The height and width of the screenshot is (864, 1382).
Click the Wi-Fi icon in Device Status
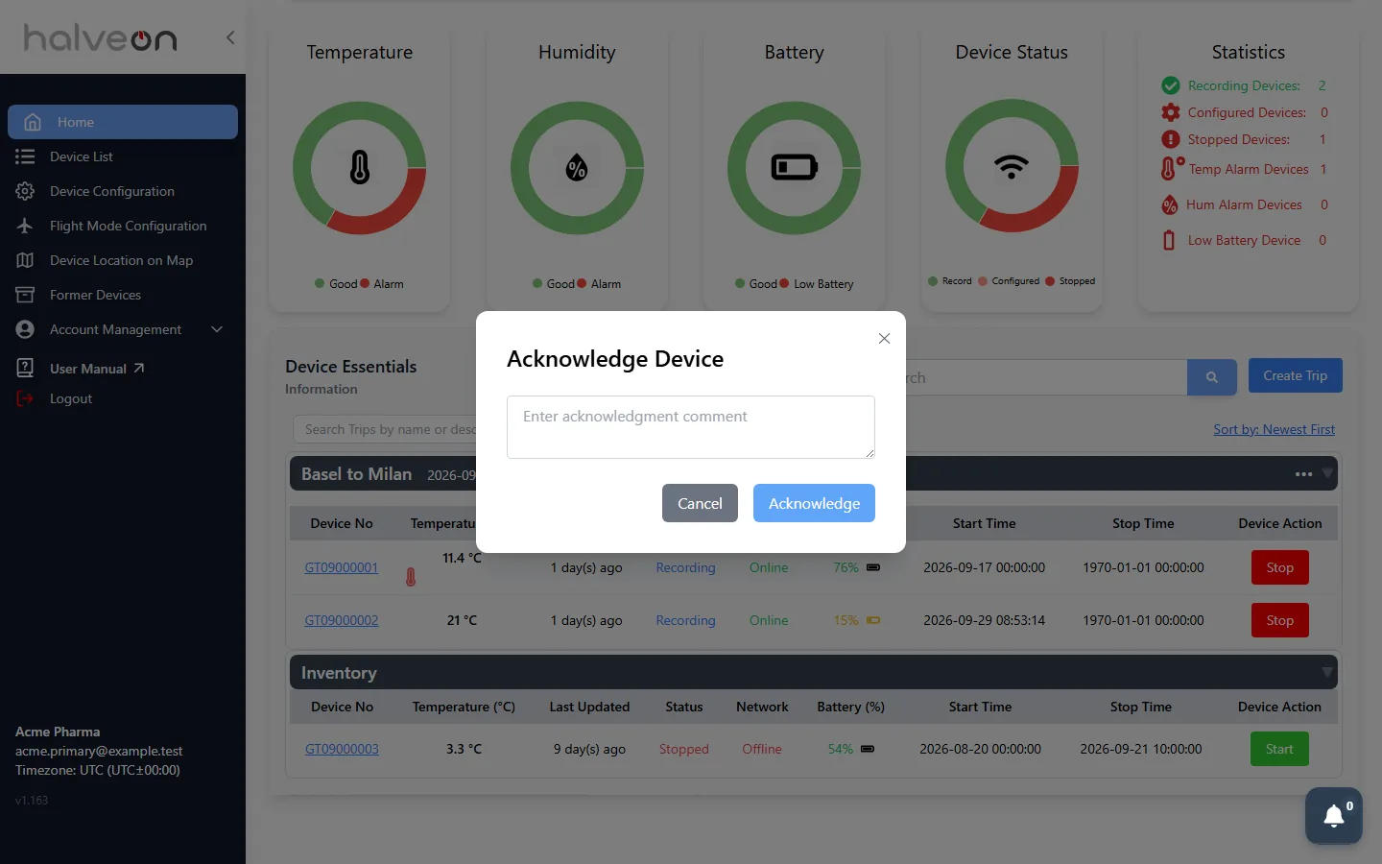[1012, 167]
